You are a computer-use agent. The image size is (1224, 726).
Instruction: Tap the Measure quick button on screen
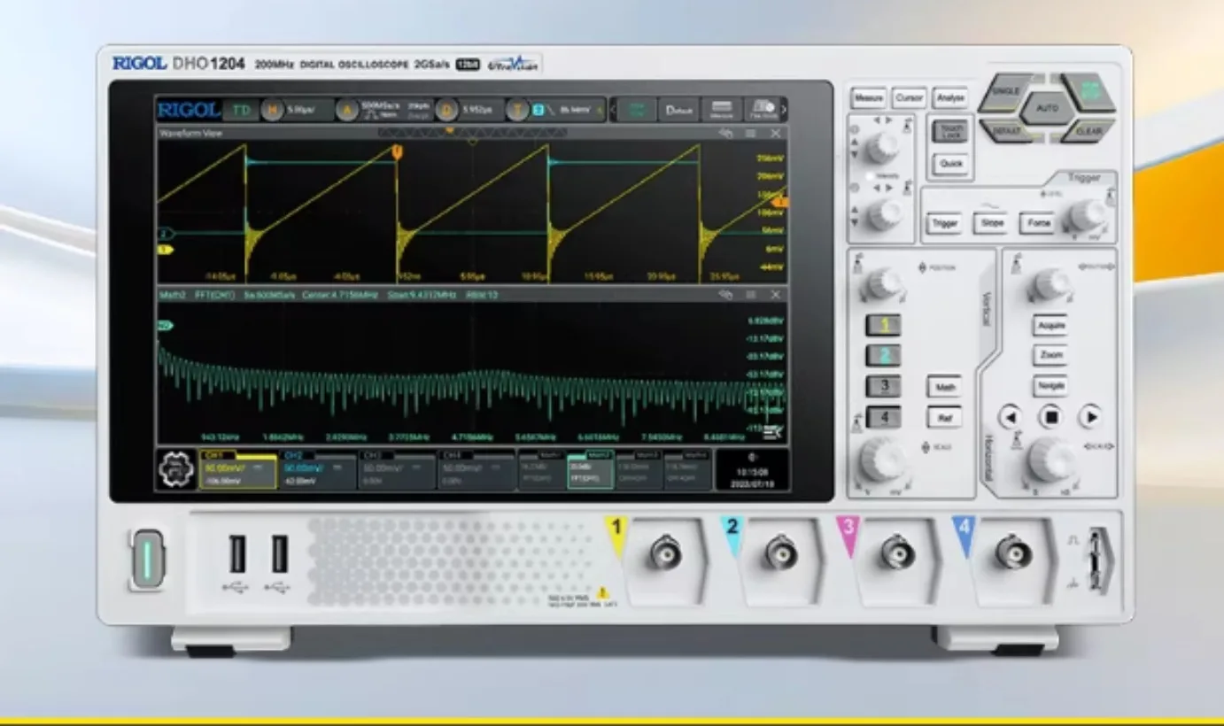[722, 110]
